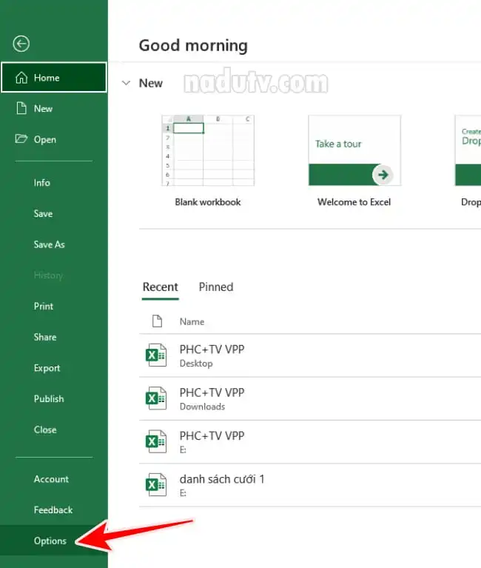Click the green arrow on Take a tour
This screenshot has height=568, width=481.
[383, 175]
